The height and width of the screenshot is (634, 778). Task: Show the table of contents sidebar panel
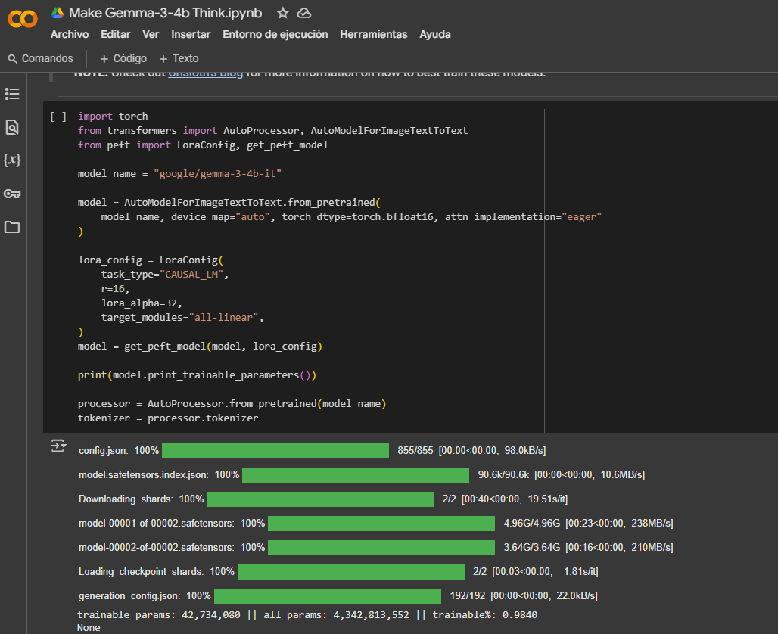pyautogui.click(x=11, y=94)
